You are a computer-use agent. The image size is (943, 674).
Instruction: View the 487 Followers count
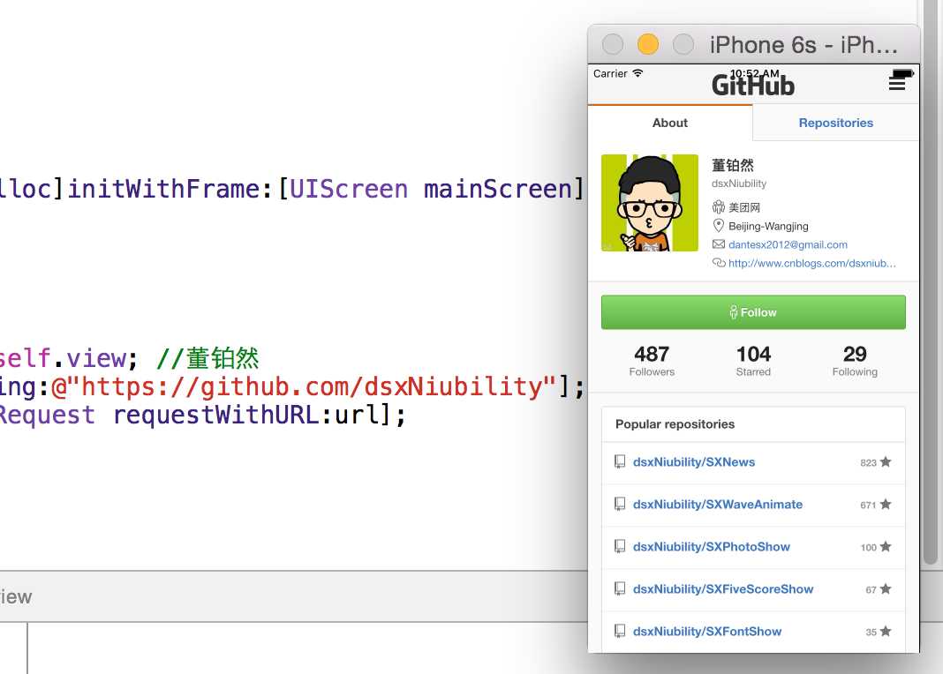[652, 361]
